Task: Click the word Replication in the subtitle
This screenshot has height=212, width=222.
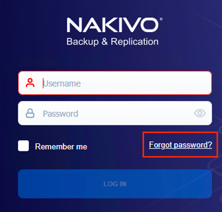Action: [x=135, y=41]
